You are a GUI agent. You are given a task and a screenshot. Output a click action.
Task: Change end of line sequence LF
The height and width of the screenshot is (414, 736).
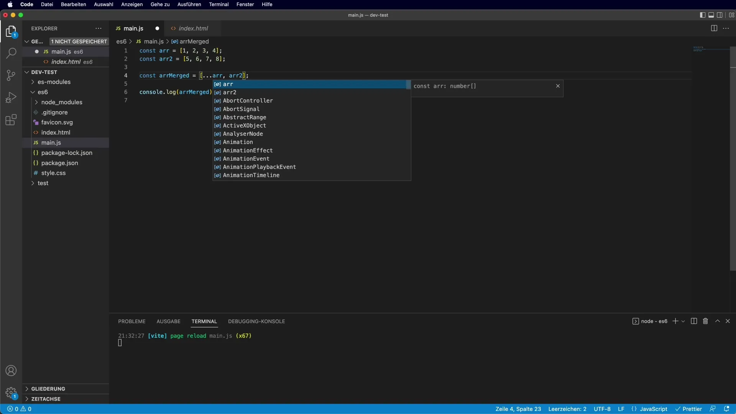pos(621,409)
